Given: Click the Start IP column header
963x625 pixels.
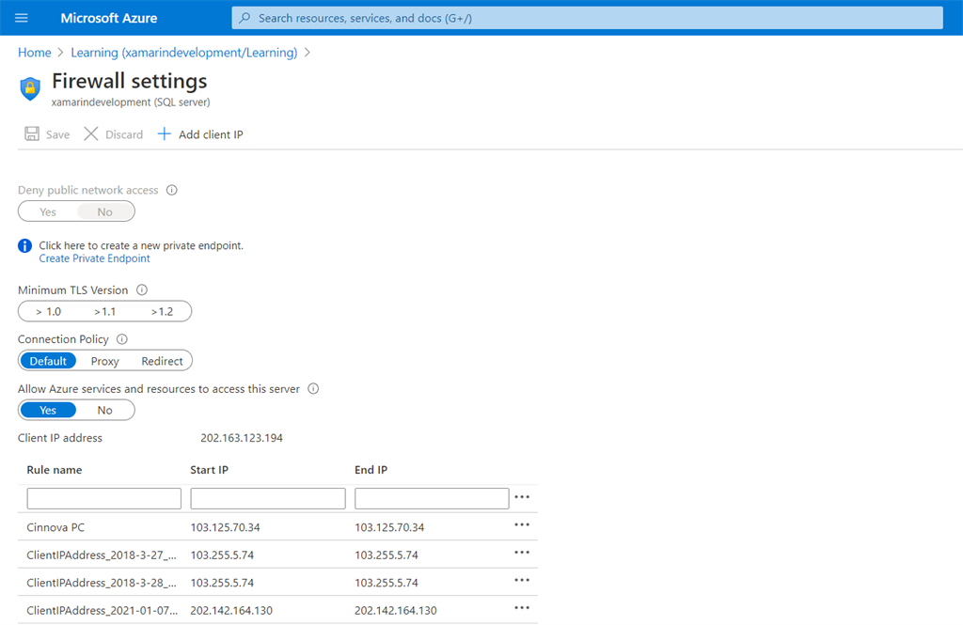Looking at the screenshot, I should [x=209, y=470].
